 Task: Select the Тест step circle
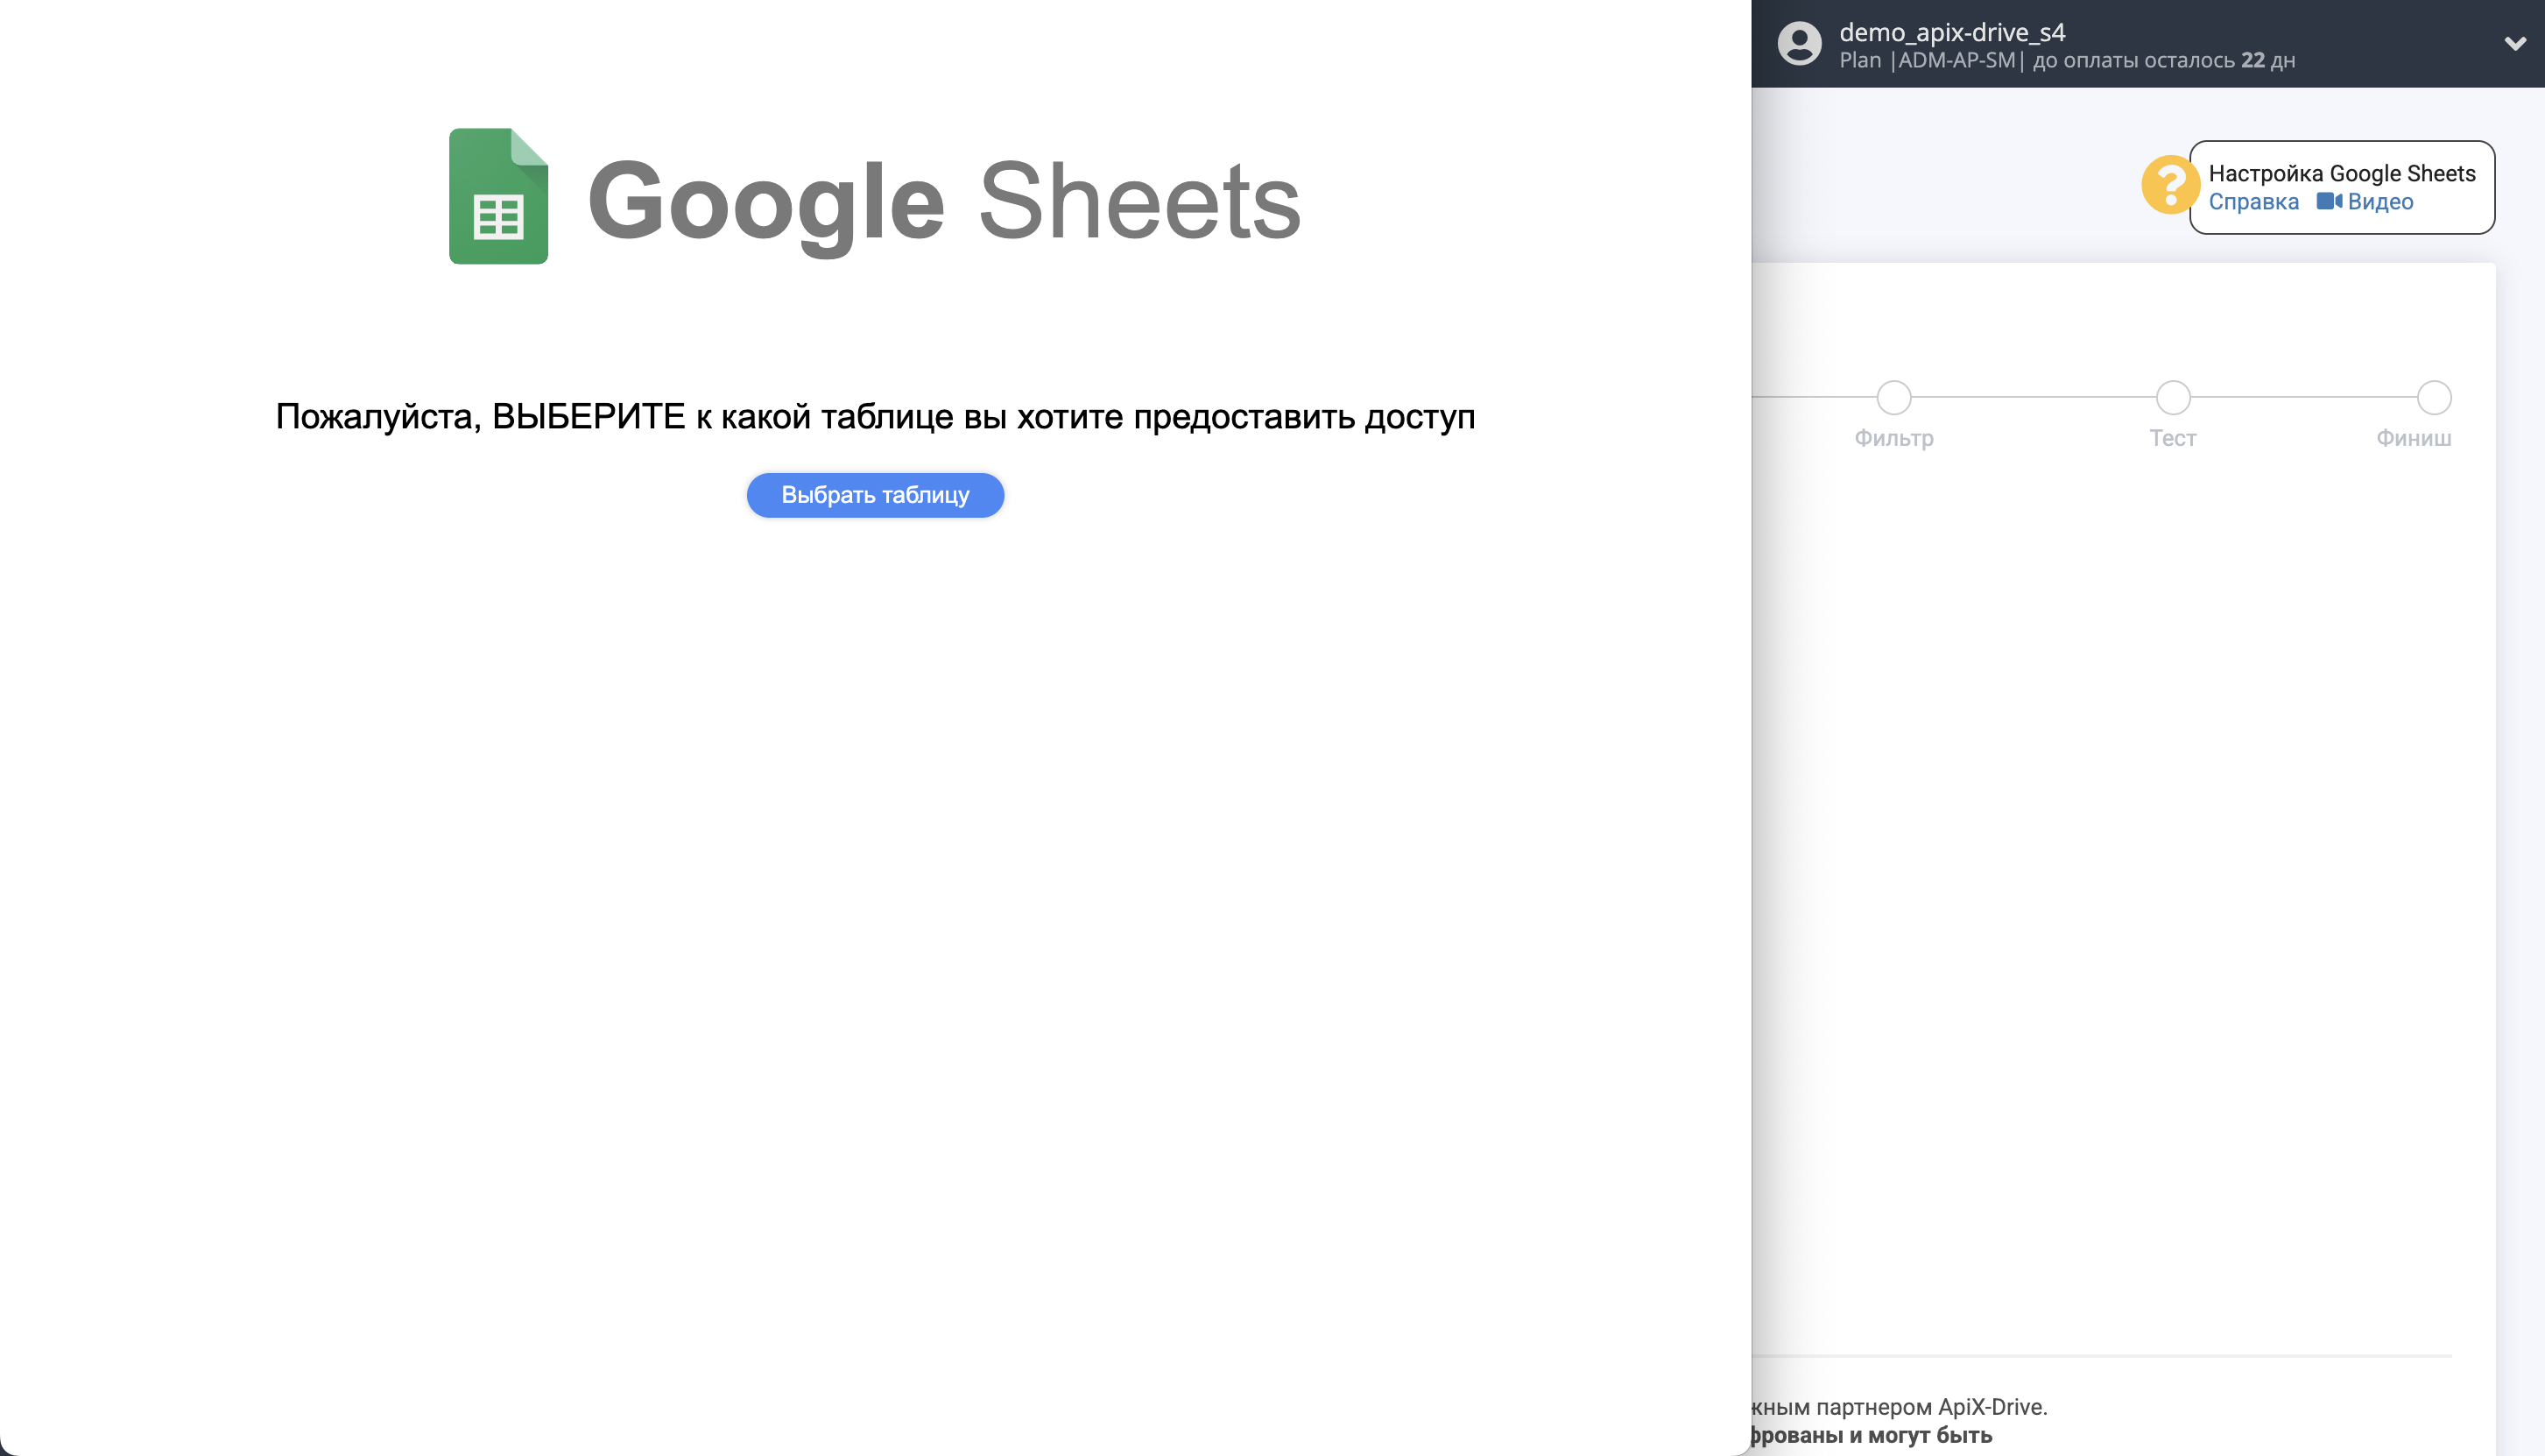pyautogui.click(x=2172, y=398)
